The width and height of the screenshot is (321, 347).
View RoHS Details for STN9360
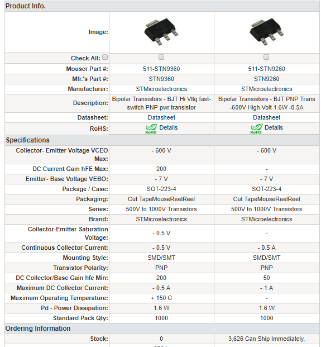169,127
